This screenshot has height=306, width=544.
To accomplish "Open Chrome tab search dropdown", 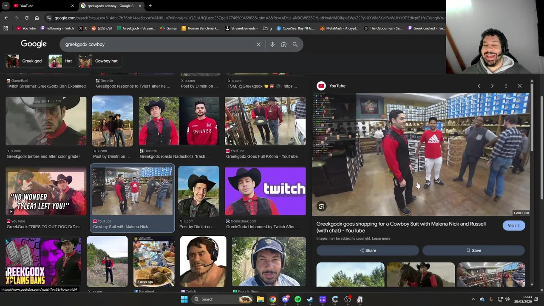I will click(x=6, y=6).
